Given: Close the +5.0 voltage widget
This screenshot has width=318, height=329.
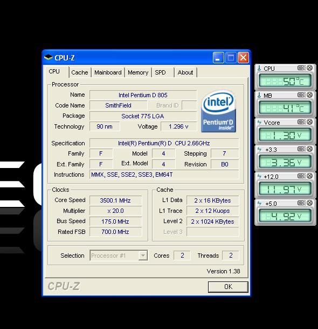Looking at the screenshot, I should pyautogui.click(x=309, y=203).
